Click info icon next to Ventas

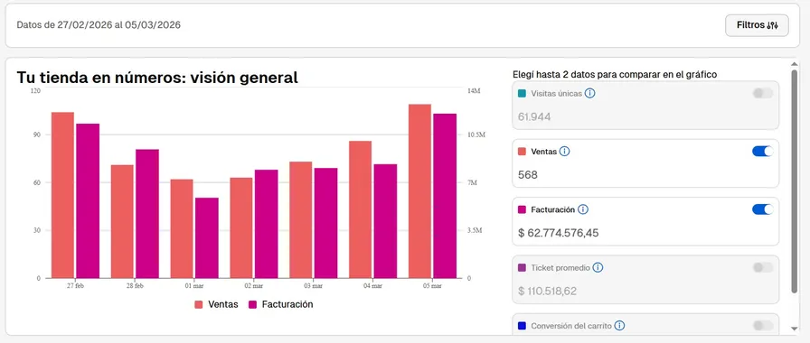tap(565, 152)
